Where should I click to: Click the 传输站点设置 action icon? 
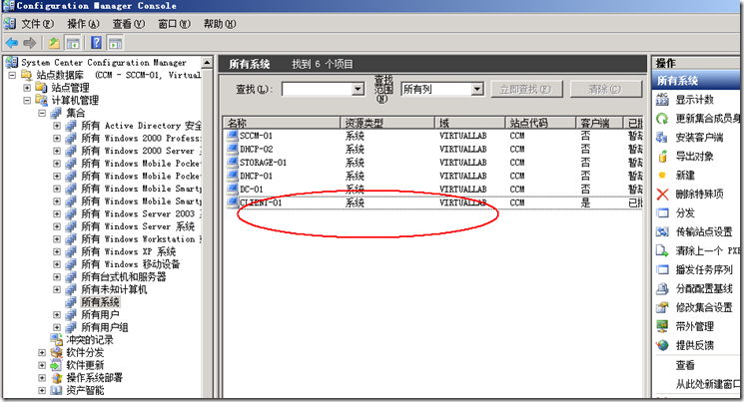tap(662, 231)
